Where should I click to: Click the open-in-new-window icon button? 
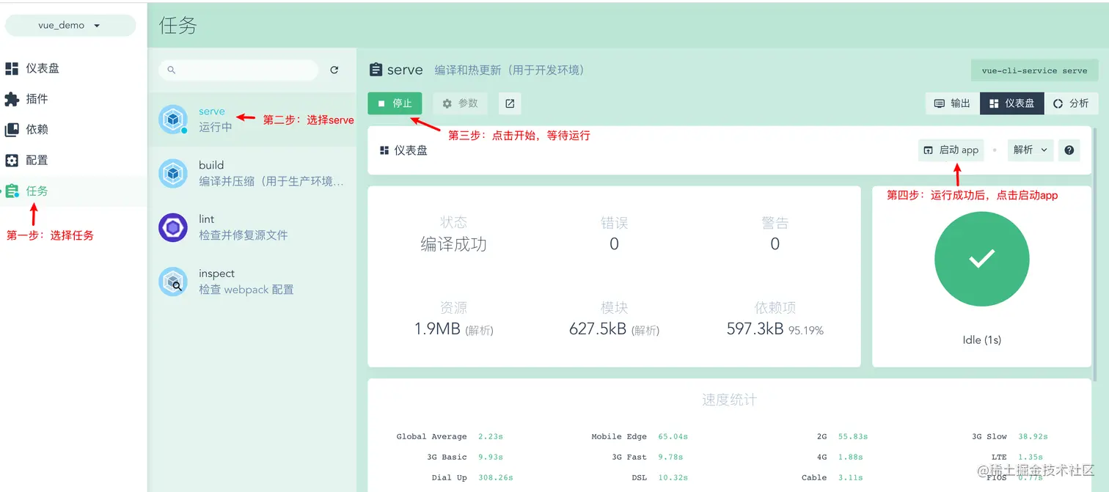click(x=510, y=103)
